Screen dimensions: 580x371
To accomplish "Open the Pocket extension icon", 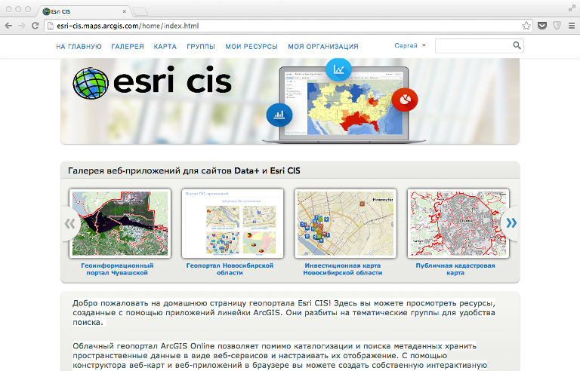I will pos(542,26).
